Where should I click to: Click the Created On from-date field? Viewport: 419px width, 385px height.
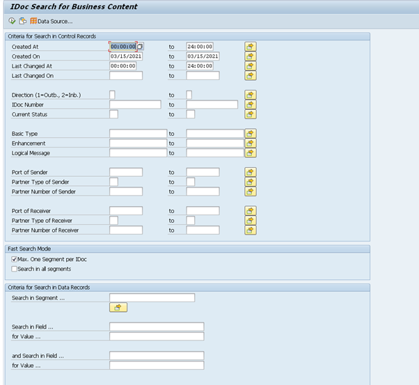(x=125, y=56)
